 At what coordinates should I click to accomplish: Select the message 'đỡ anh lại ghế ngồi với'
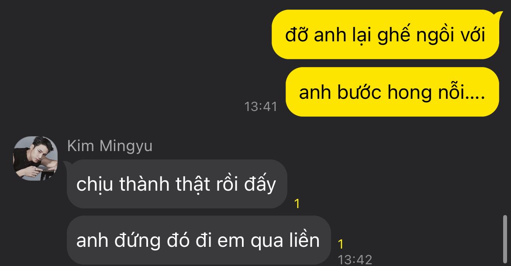[x=385, y=34]
